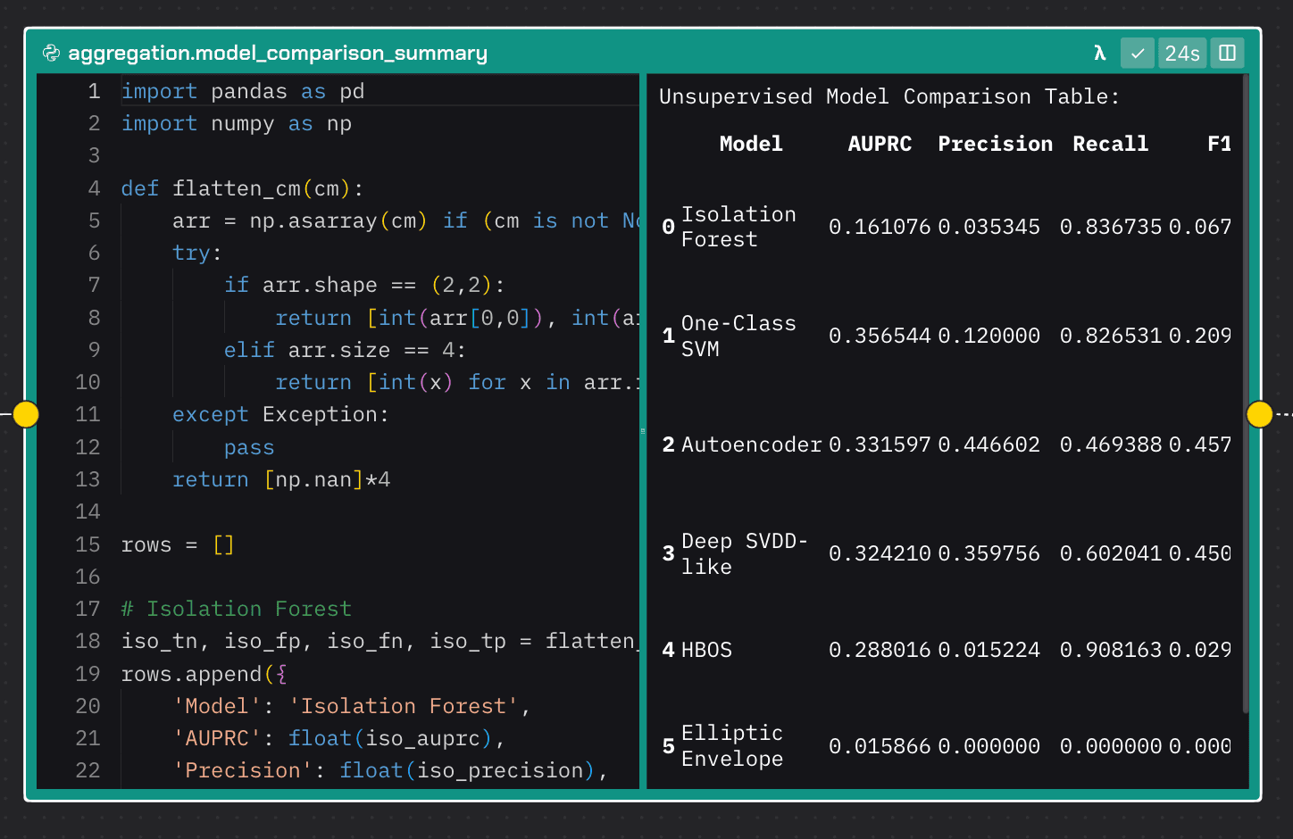
Task: Click the yellow output port on the right edge
Action: tap(1259, 414)
